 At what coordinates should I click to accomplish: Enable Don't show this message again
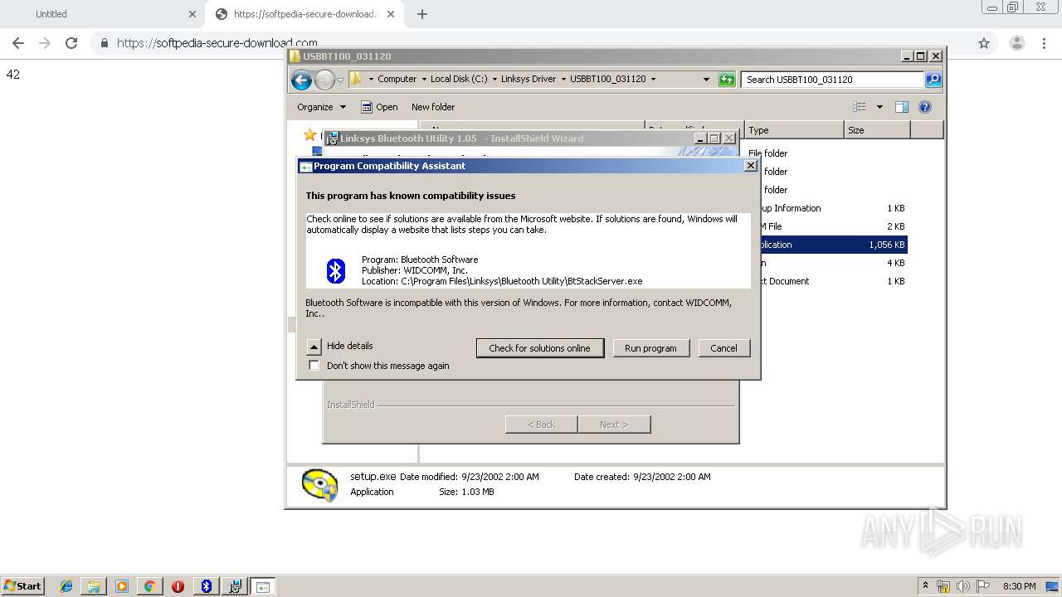click(x=314, y=366)
